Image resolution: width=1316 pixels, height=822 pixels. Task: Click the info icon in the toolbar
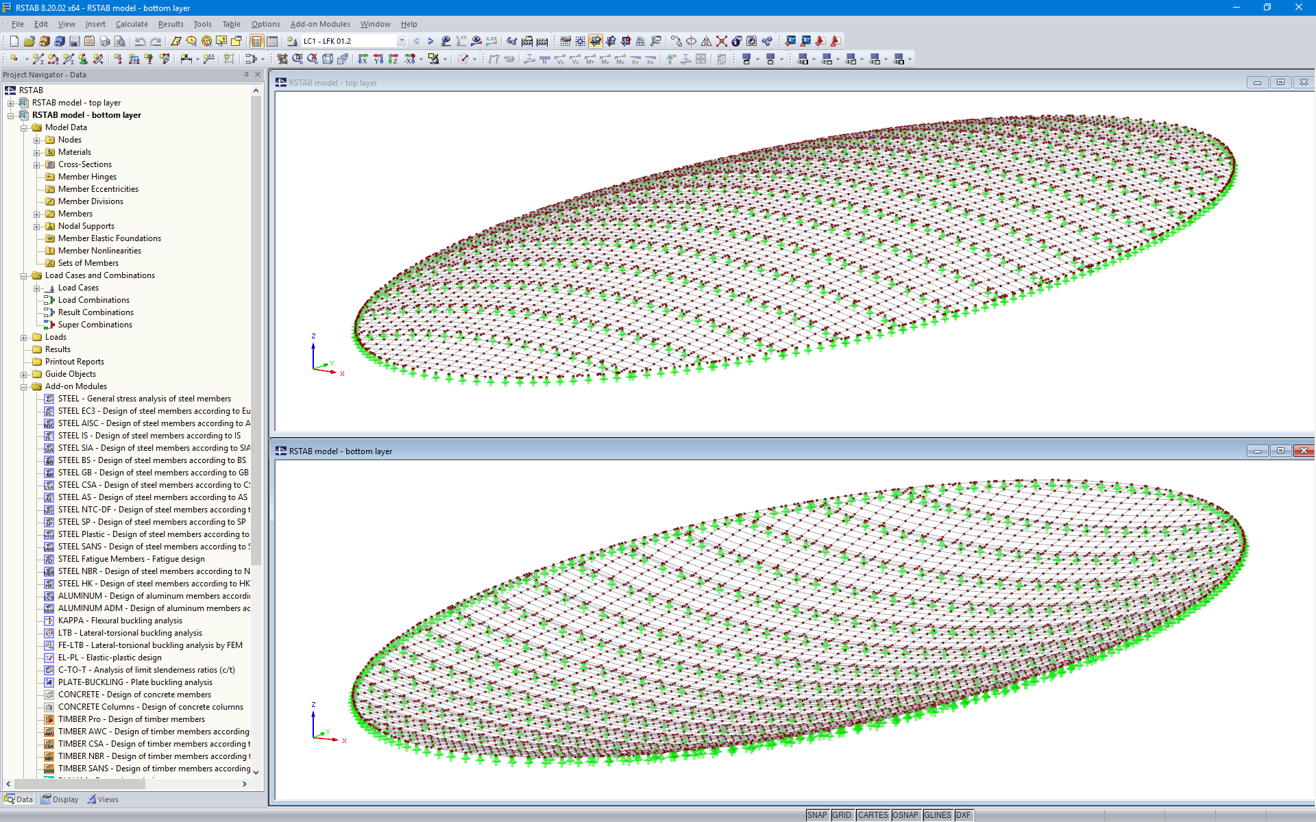coord(737,41)
